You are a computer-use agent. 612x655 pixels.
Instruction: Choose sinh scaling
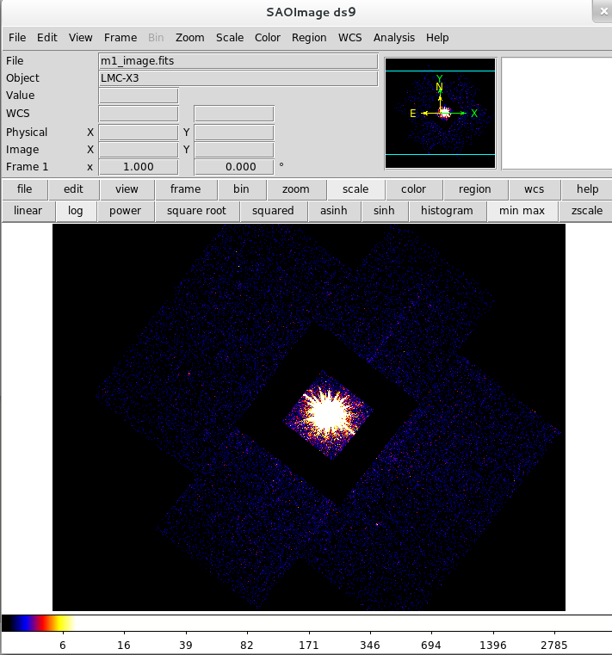tap(384, 211)
